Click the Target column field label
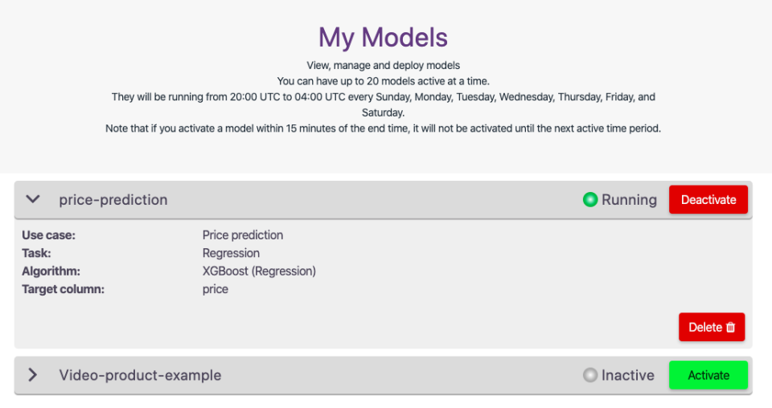Screen dimensions: 772x408 [63, 289]
